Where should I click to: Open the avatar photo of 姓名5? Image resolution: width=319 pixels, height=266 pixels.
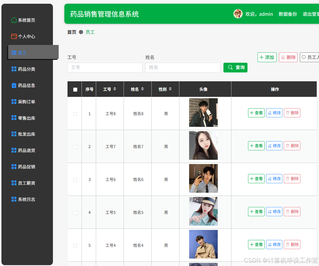click(x=203, y=211)
